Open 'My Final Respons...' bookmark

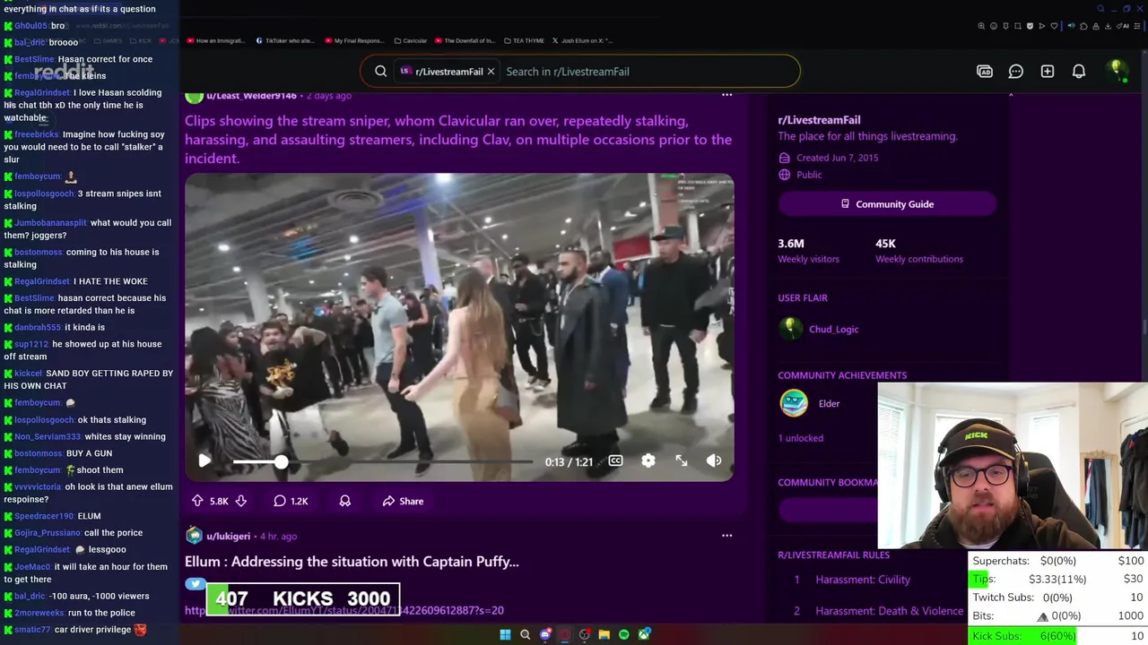(354, 40)
